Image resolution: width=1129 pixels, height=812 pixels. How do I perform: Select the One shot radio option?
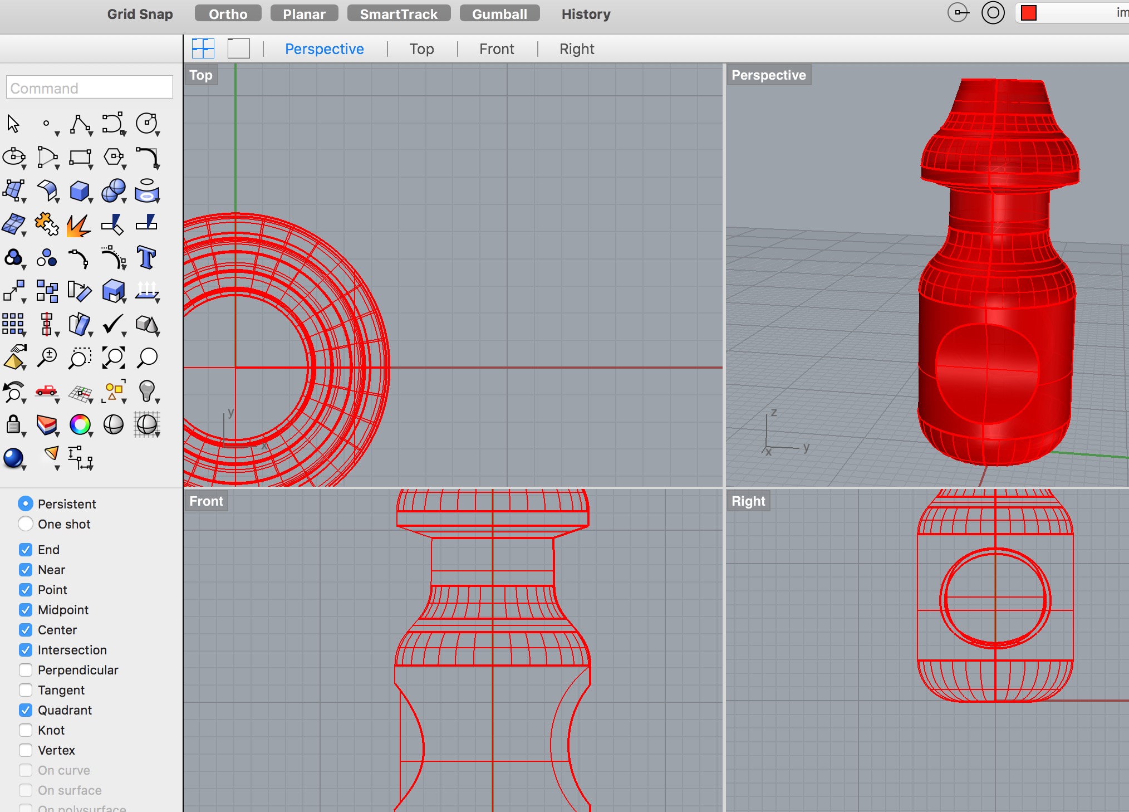click(x=26, y=524)
